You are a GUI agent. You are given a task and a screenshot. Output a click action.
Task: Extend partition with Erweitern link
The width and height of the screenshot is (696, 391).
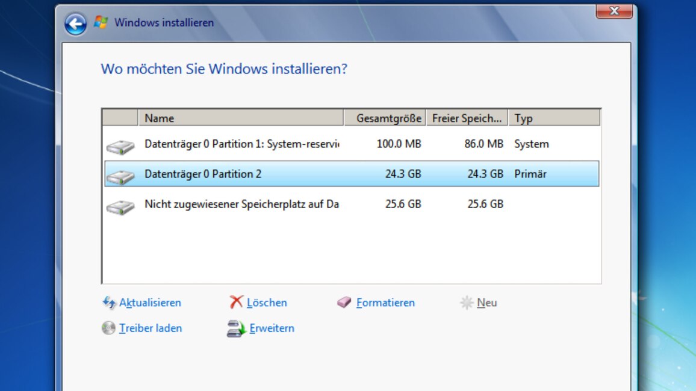click(272, 328)
